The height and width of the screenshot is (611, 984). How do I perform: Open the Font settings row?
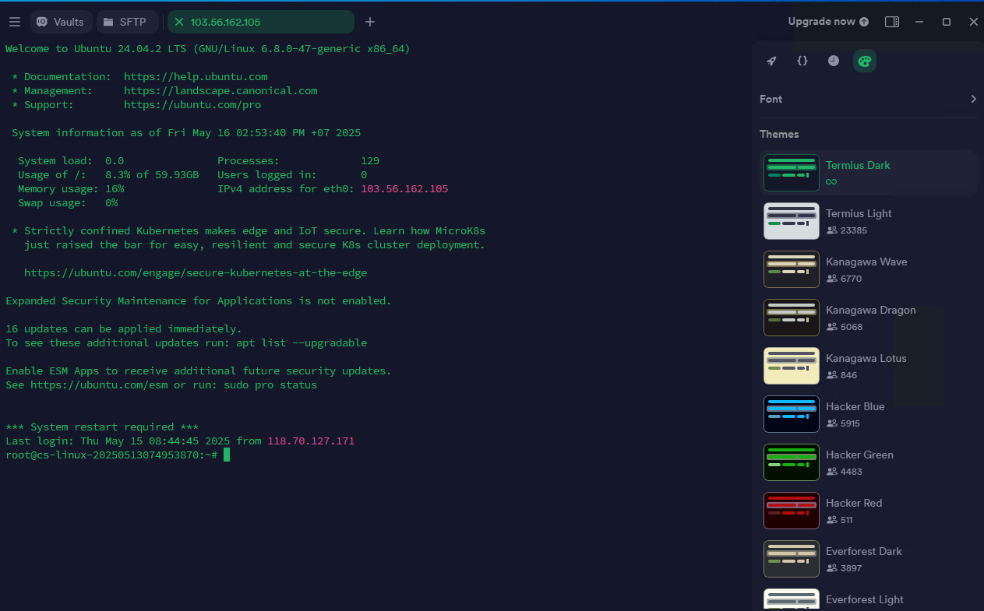(x=869, y=99)
